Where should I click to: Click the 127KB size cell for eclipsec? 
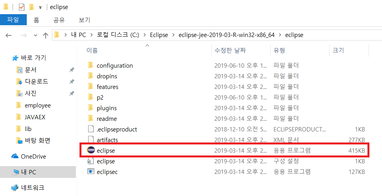pyautogui.click(x=356, y=172)
